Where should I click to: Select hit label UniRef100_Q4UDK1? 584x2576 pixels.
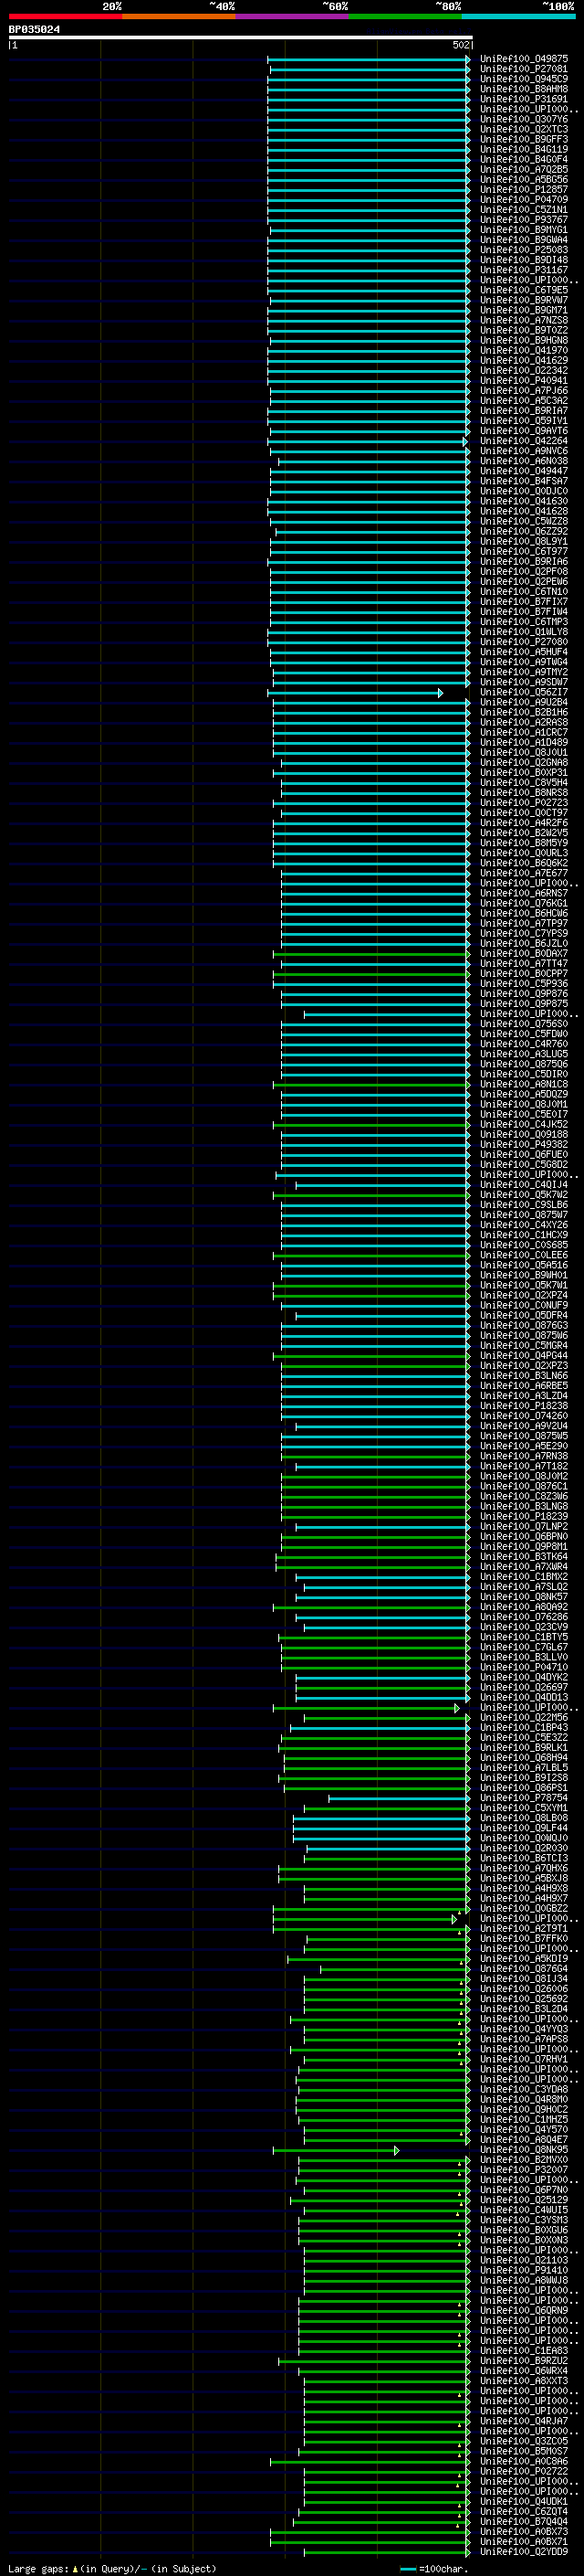(524, 2501)
